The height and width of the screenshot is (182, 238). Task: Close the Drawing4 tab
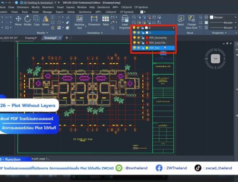pyautogui.click(x=60, y=38)
